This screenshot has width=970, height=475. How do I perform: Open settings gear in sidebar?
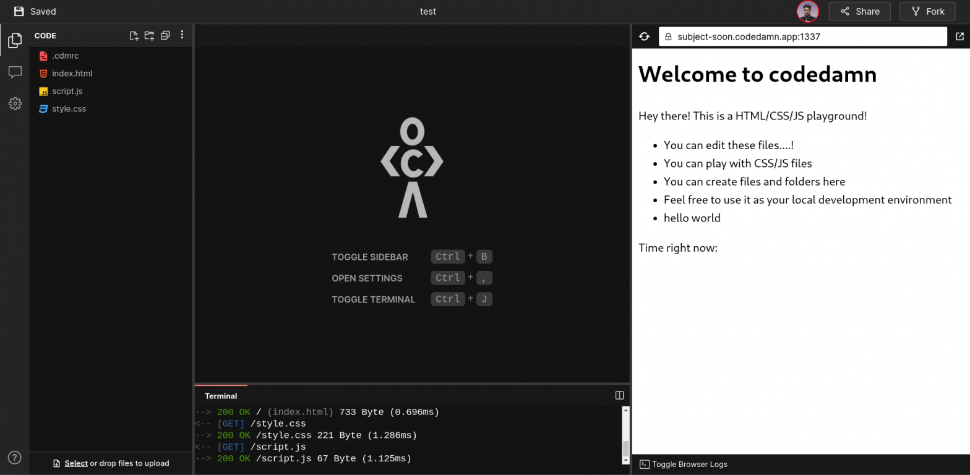point(15,103)
